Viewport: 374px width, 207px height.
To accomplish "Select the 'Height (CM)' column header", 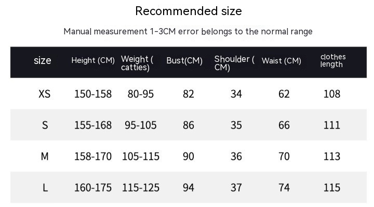I will (93, 60).
